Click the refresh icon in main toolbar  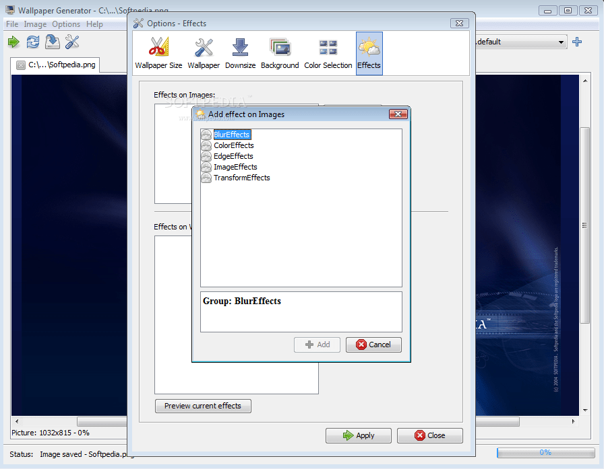pyautogui.click(x=32, y=42)
